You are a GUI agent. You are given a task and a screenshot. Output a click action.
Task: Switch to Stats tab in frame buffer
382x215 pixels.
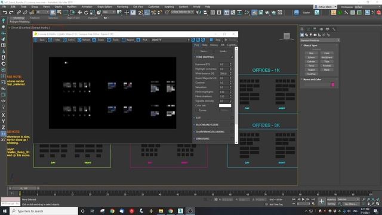[205, 45]
